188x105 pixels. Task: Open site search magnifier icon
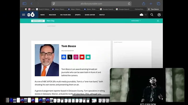[152, 15]
